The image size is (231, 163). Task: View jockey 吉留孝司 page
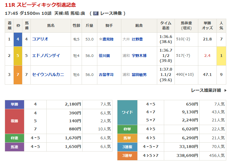pyautogui.click(x=106, y=75)
